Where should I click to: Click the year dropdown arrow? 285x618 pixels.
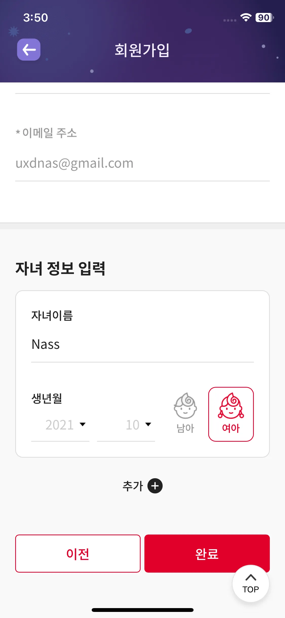click(x=83, y=424)
